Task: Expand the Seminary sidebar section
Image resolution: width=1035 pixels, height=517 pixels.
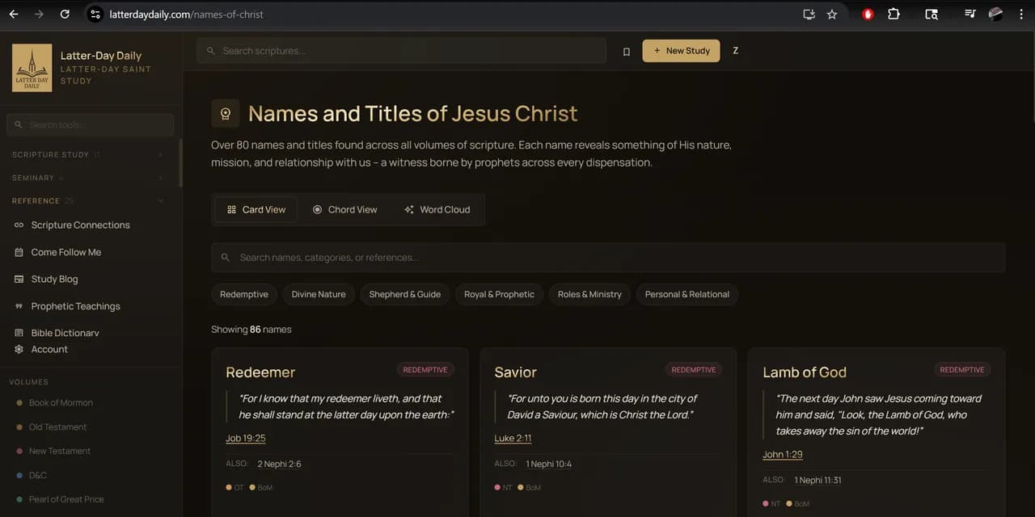Action: 87,178
